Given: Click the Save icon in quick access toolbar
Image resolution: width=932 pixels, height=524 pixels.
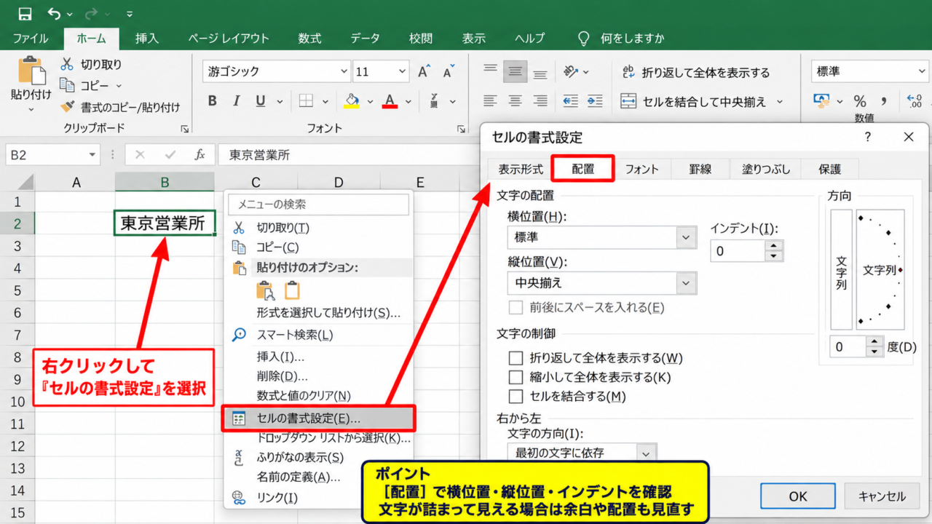Looking at the screenshot, I should pyautogui.click(x=25, y=14).
